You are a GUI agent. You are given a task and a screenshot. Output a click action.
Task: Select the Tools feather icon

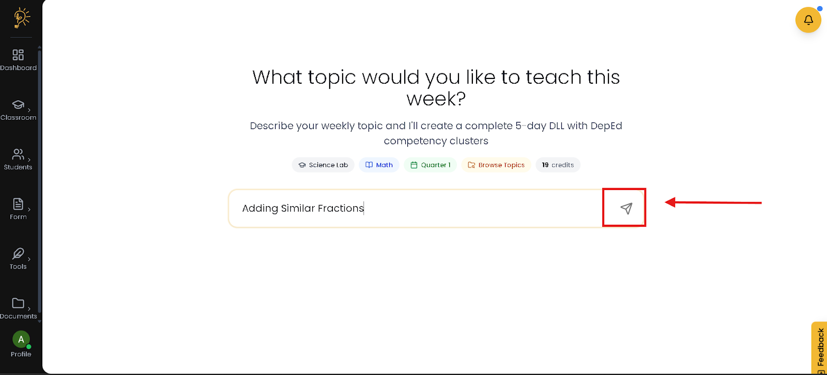[x=18, y=254]
